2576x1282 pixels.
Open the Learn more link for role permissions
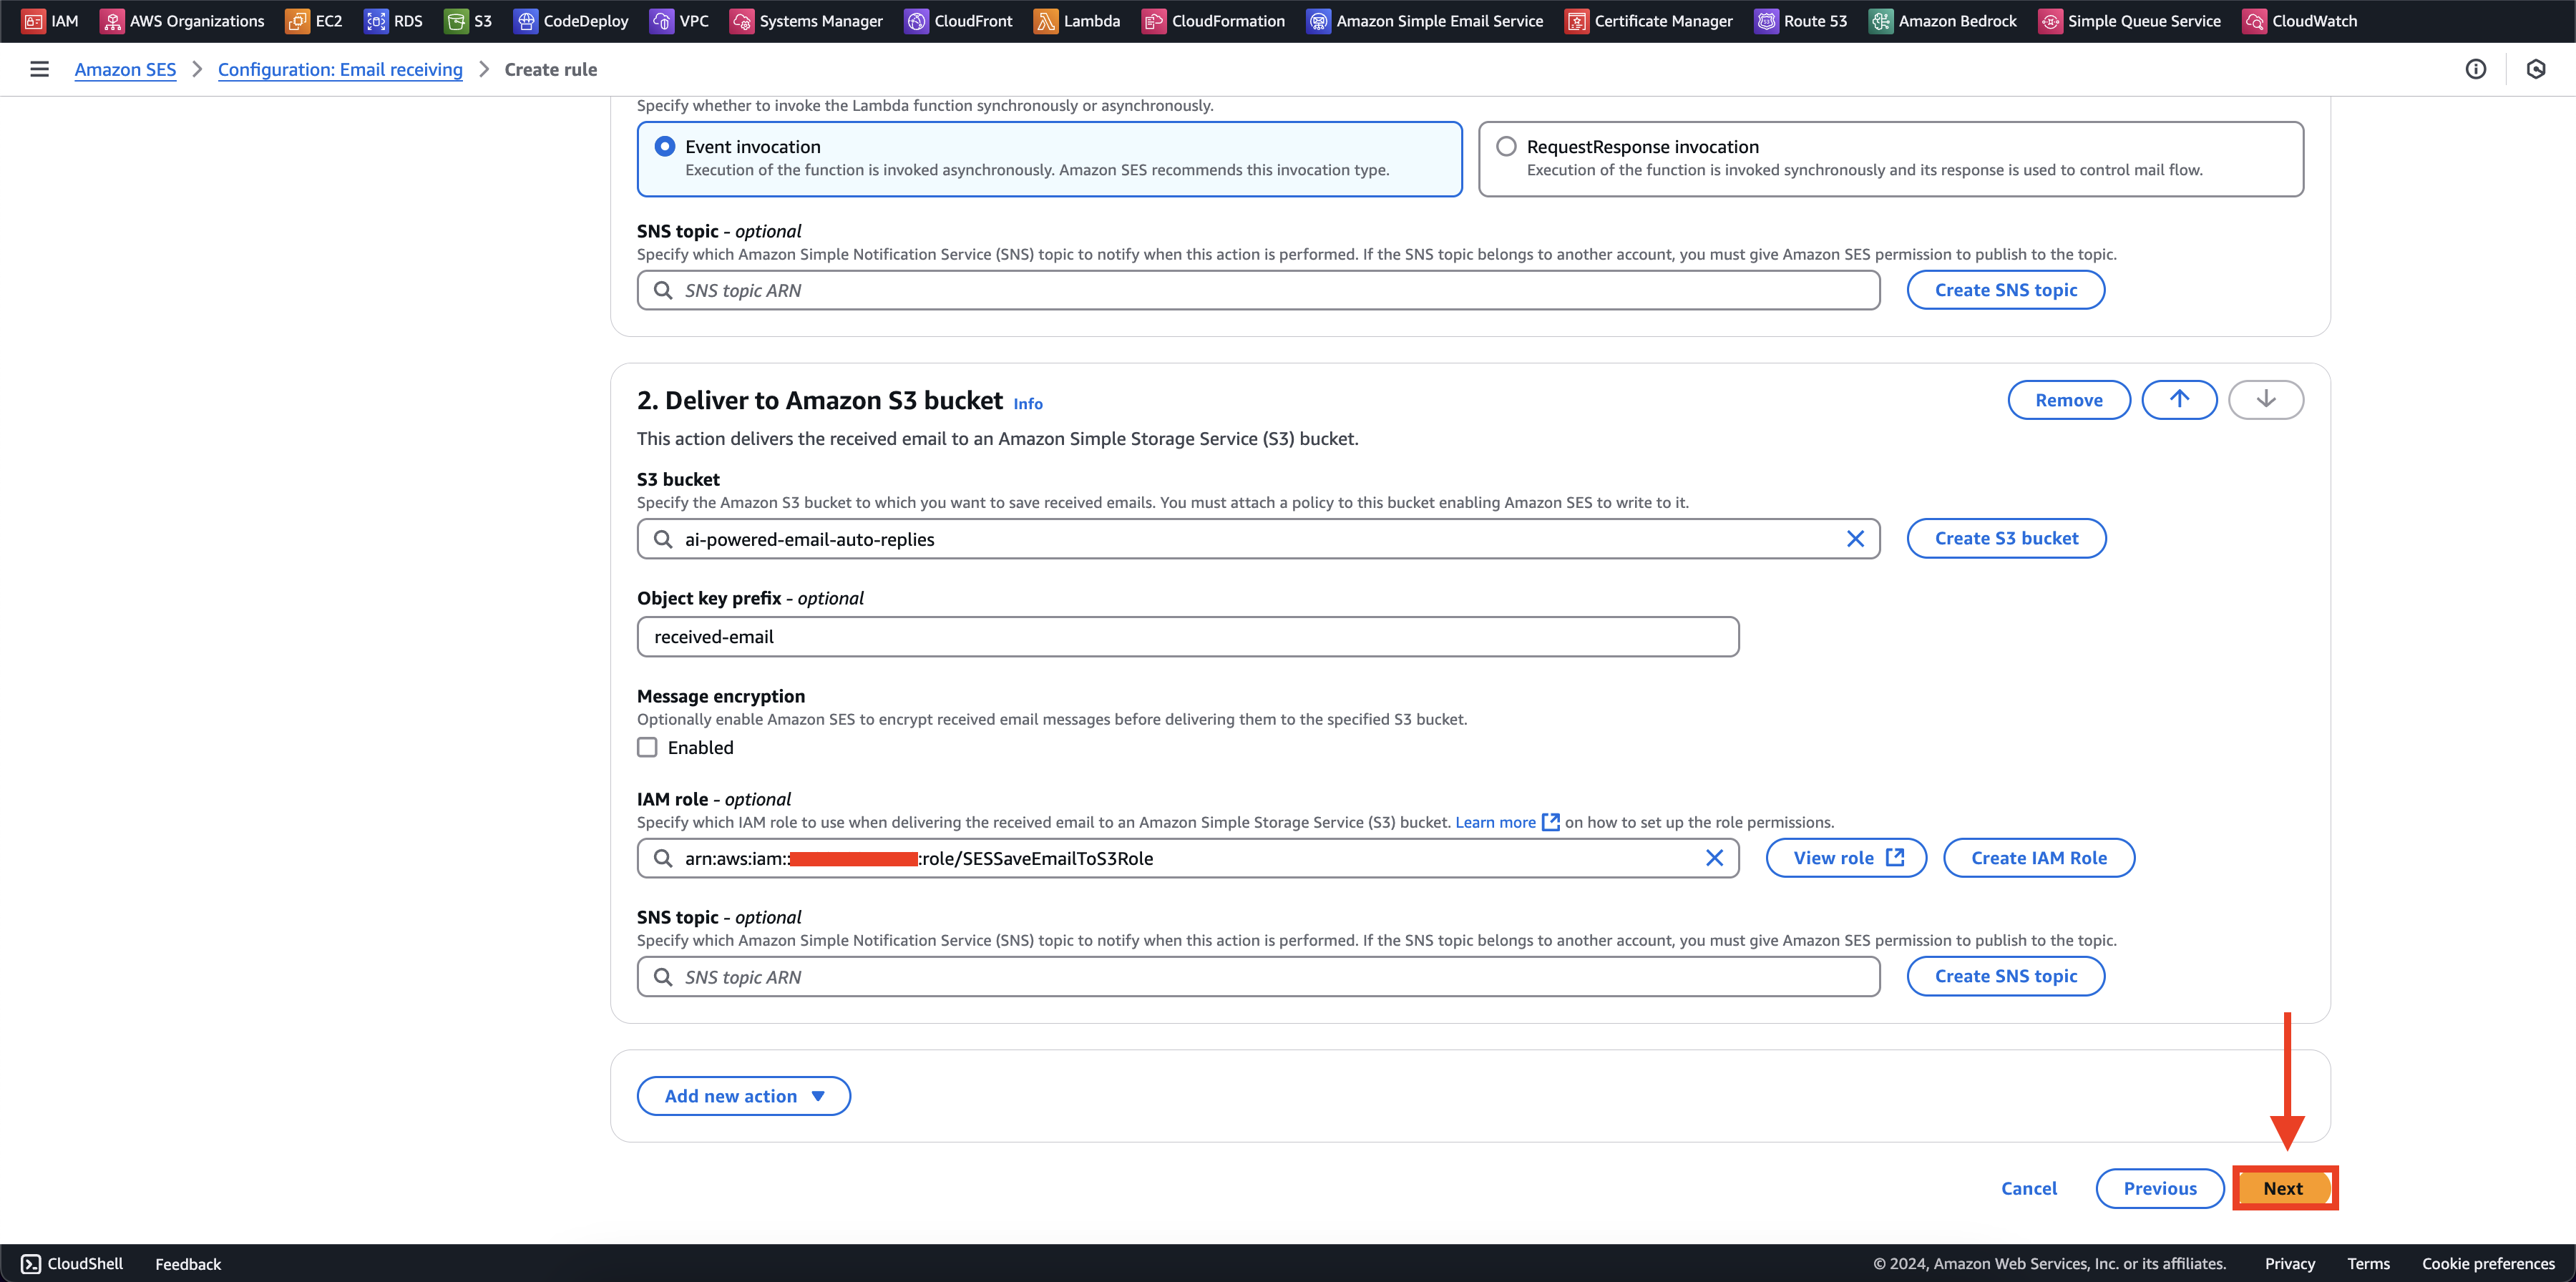[x=1507, y=822]
